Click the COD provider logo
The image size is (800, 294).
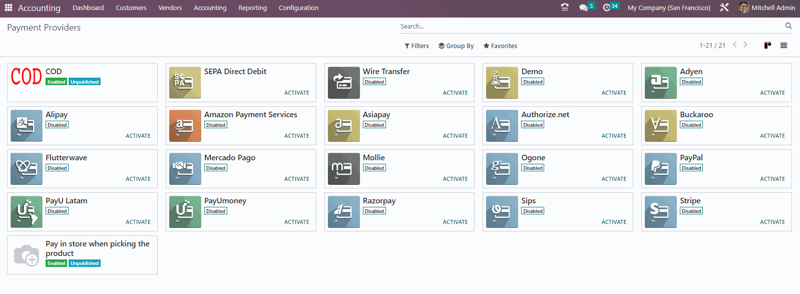click(x=27, y=77)
